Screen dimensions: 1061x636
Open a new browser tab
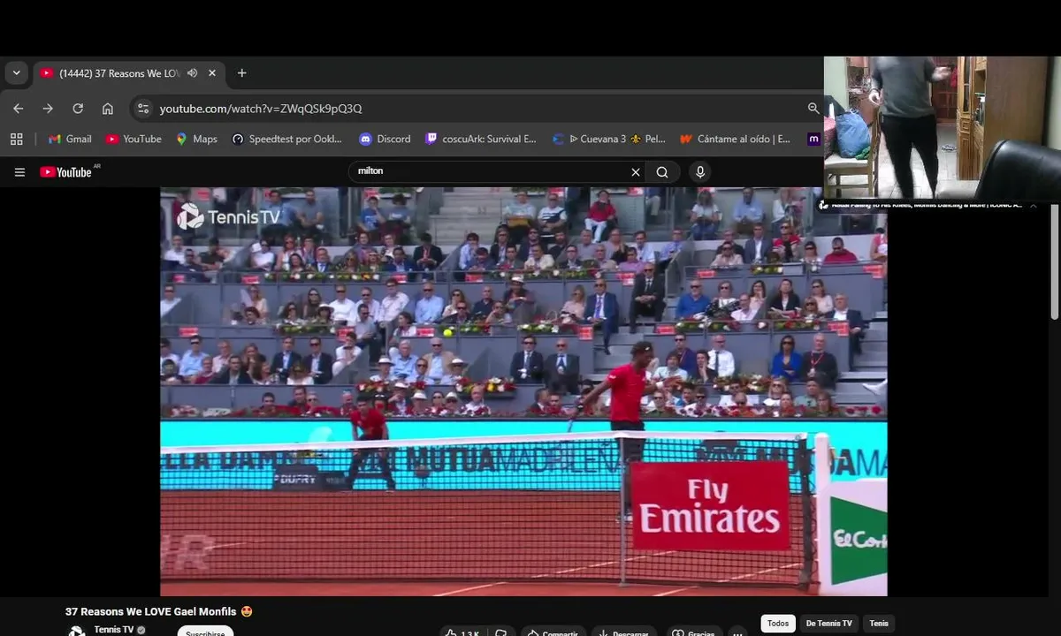[x=241, y=73]
